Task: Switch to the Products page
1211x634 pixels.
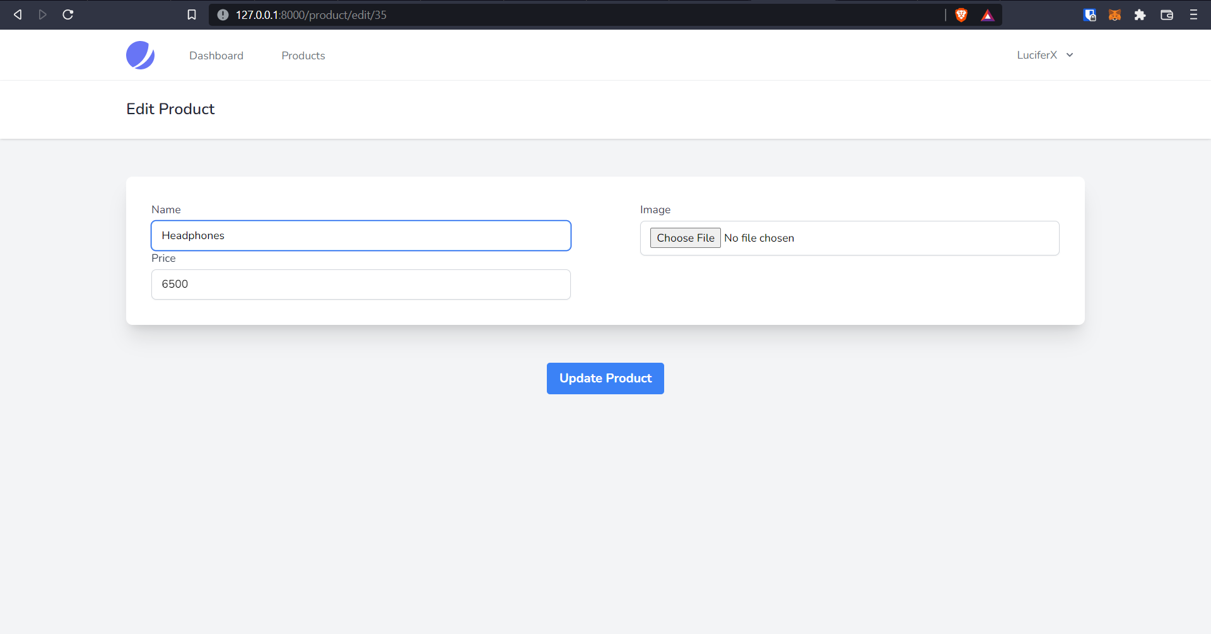Action: click(x=303, y=56)
